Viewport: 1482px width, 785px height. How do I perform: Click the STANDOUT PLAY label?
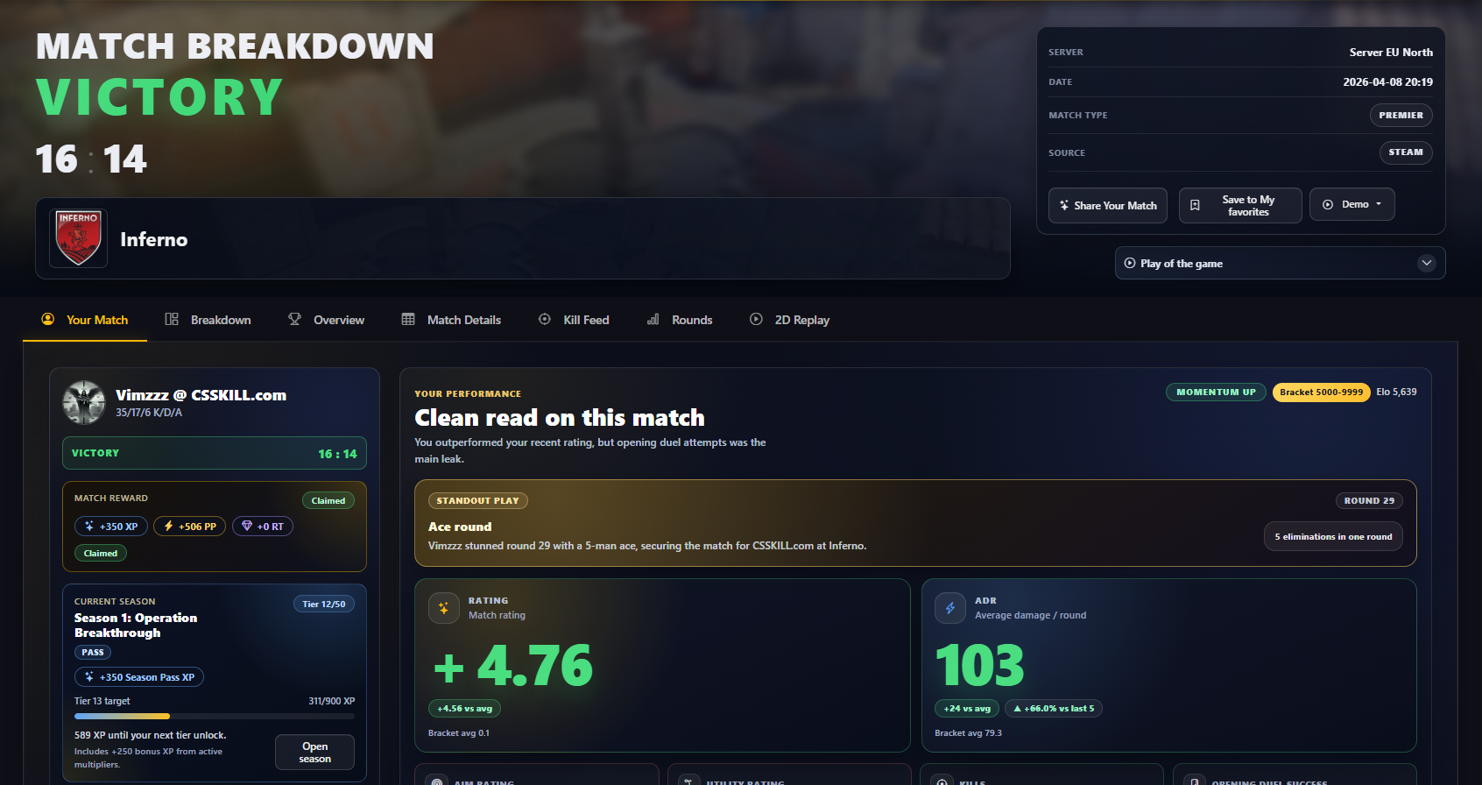tap(477, 500)
